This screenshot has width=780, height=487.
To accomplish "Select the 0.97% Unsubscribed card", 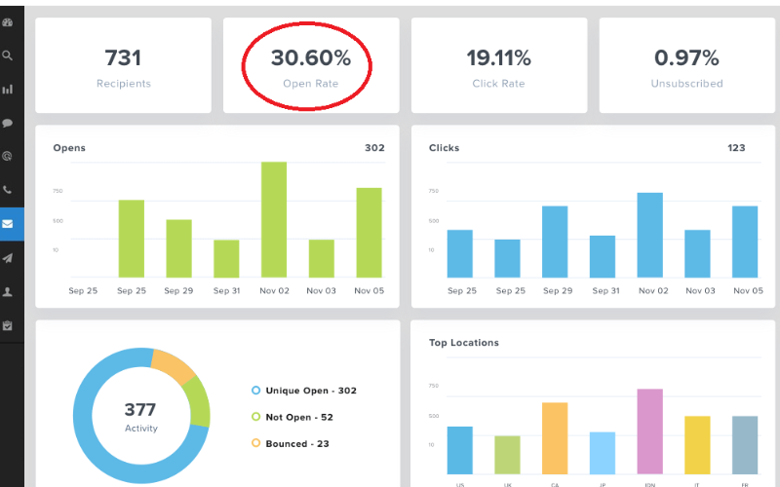I will pyautogui.click(x=686, y=65).
